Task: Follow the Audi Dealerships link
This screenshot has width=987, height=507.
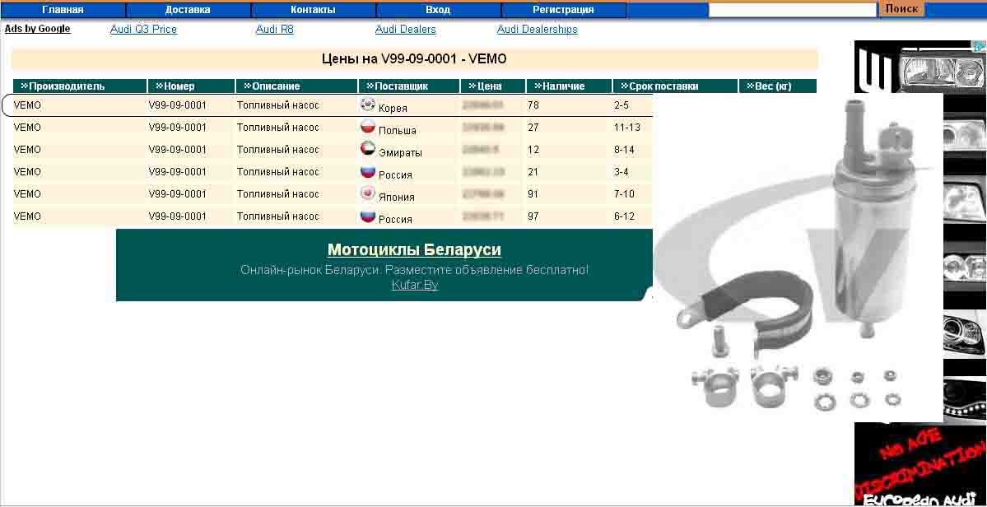Action: (537, 30)
